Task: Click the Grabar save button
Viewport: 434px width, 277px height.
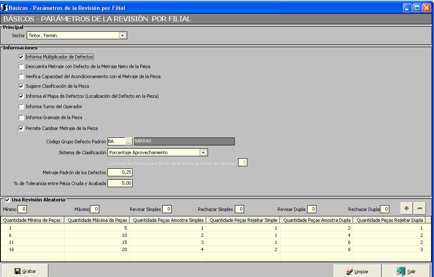Action: pyautogui.click(x=25, y=271)
